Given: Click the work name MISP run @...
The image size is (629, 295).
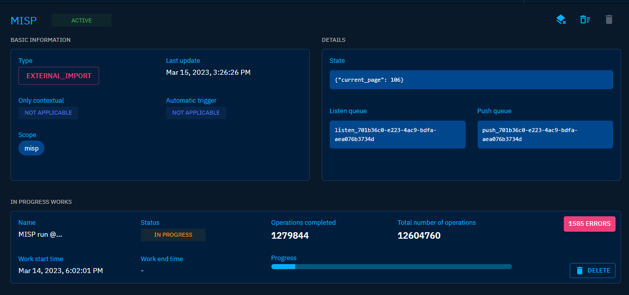Looking at the screenshot, I should tap(40, 235).
